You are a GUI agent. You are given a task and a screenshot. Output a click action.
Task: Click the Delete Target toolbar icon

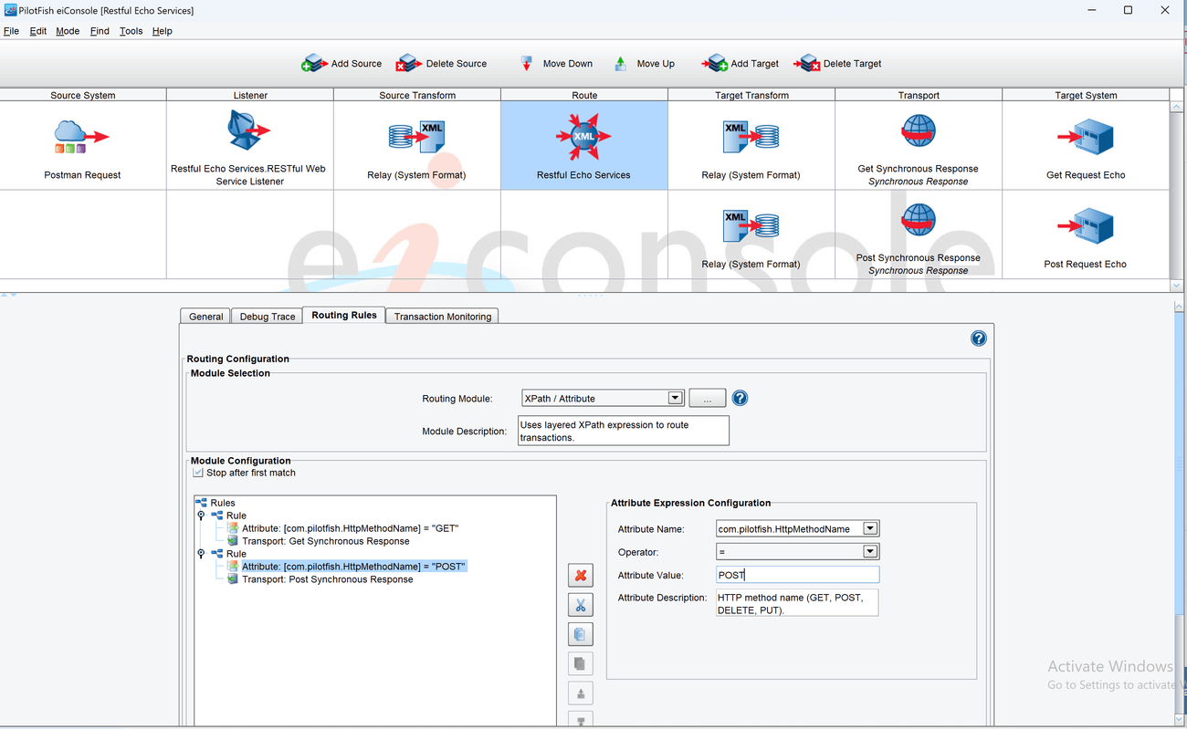(806, 63)
